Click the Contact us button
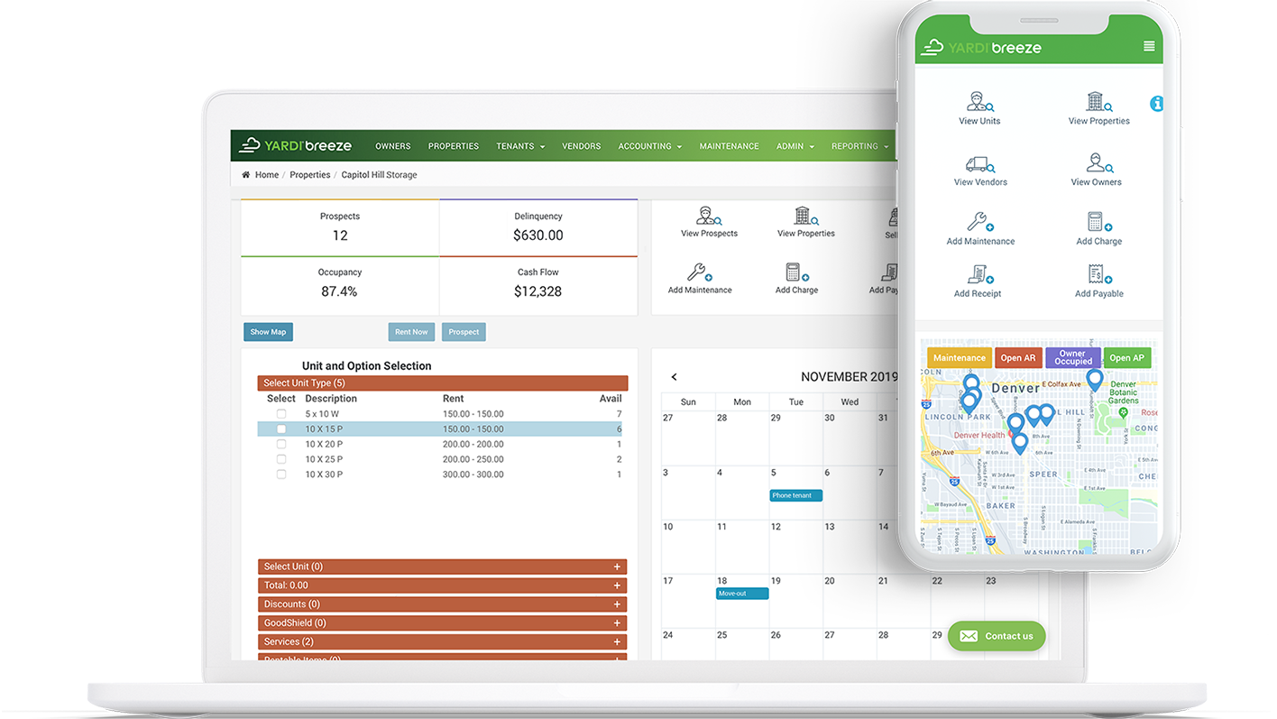Image resolution: width=1277 pixels, height=719 pixels. point(997,636)
